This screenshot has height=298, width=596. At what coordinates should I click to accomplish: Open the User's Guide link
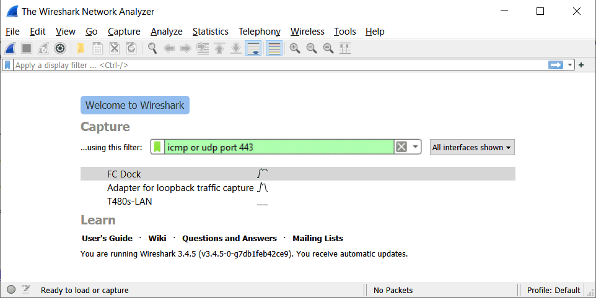pos(107,239)
